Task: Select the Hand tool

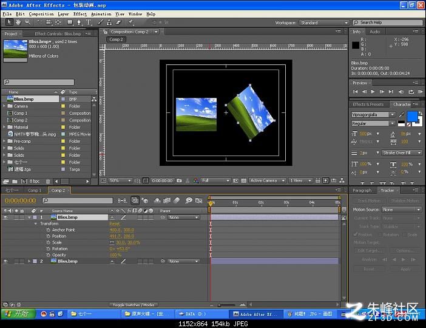Action: (18, 22)
